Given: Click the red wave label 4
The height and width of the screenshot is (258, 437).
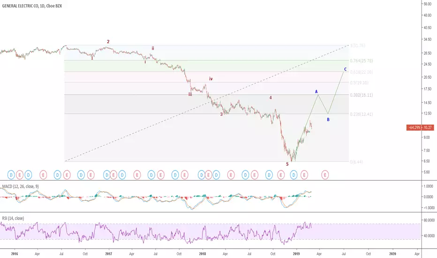Looking at the screenshot, I should 271,98.
